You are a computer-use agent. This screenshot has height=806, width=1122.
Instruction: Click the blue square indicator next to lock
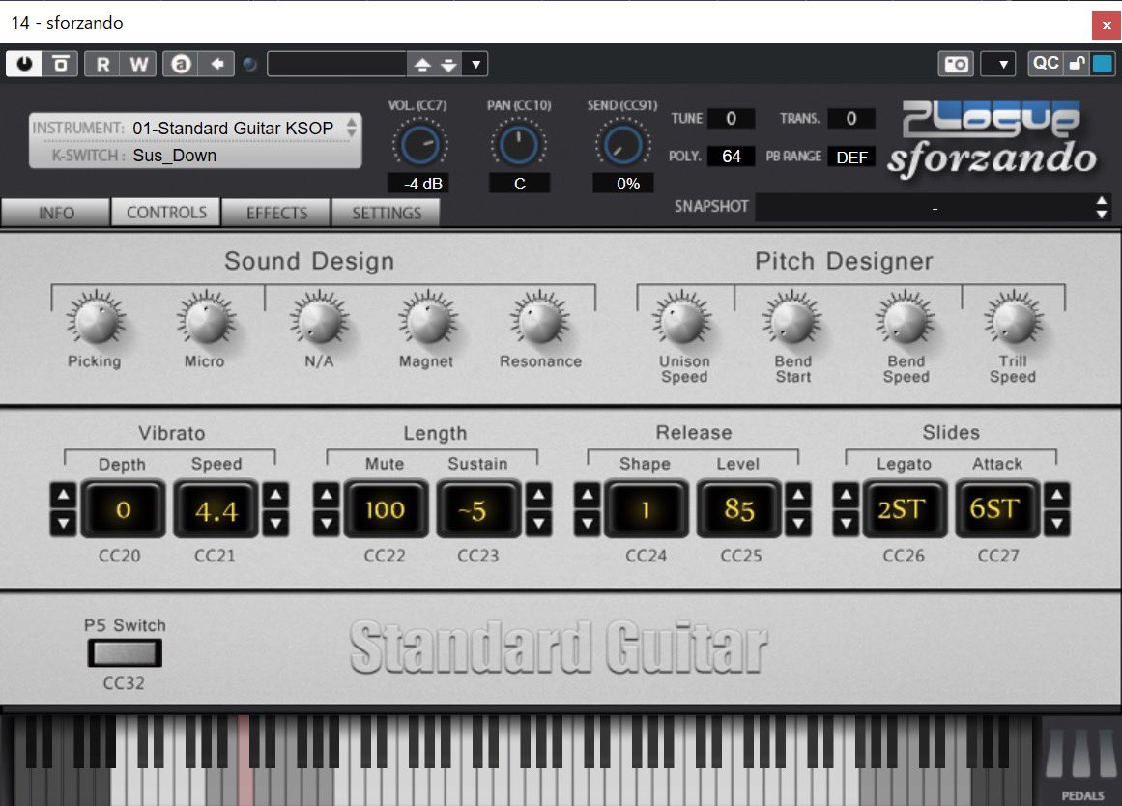(1102, 63)
